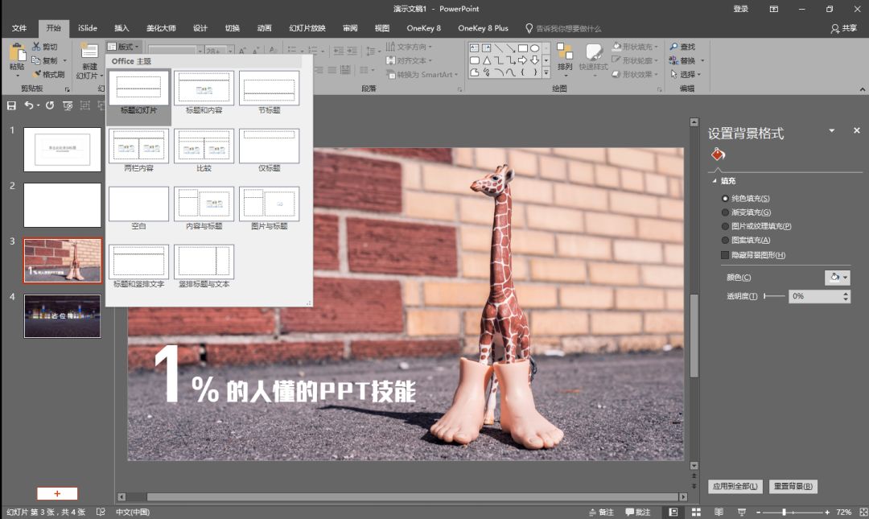869x519 pixels.
Task: Click Tell me what you want search box
Action: click(563, 28)
